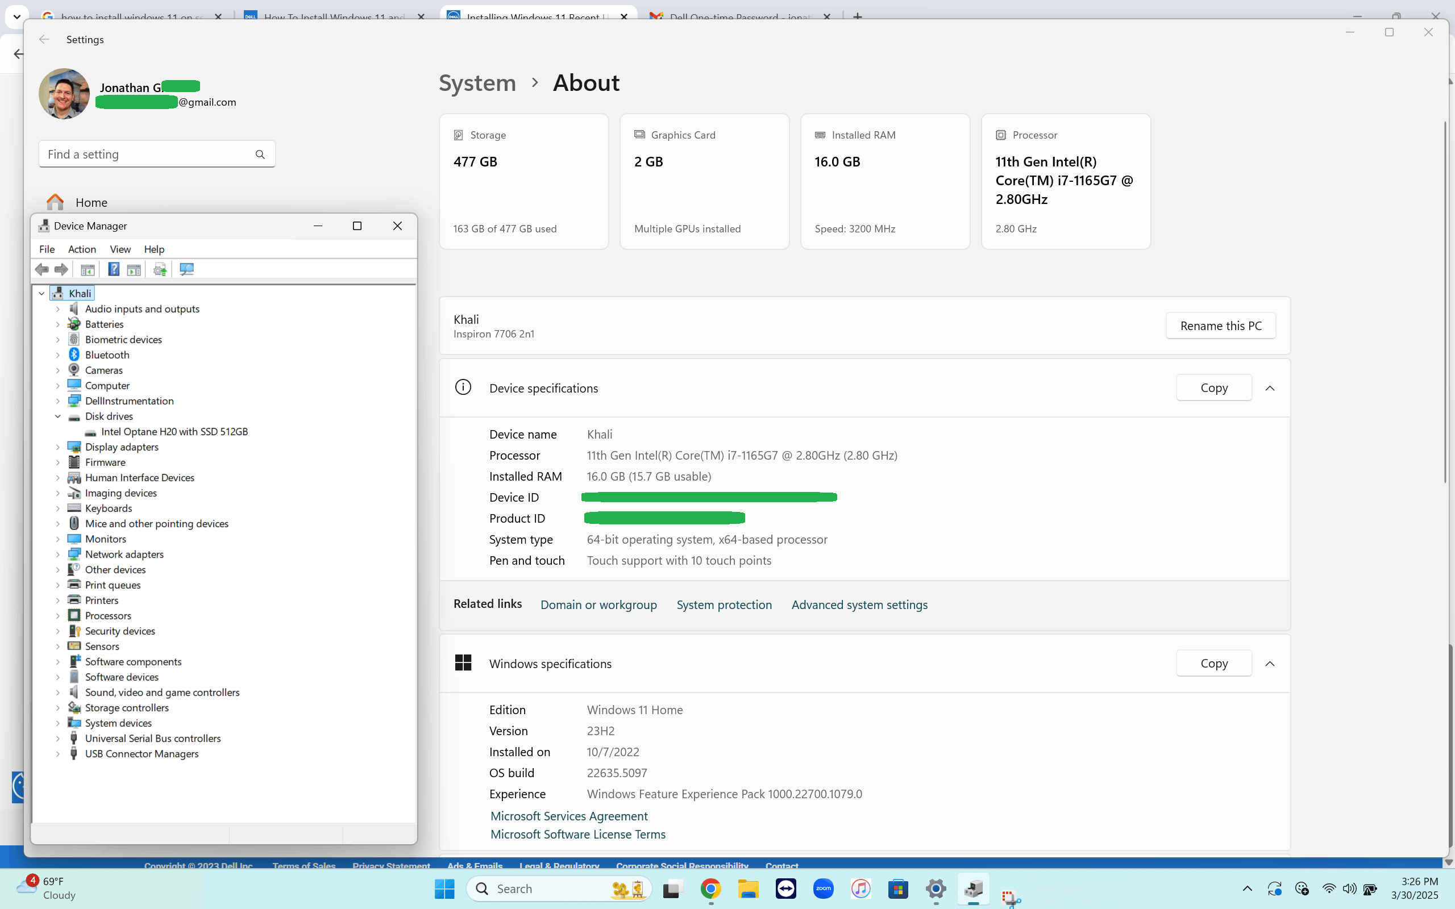The height and width of the screenshot is (909, 1455).
Task: Show hidden system tray icons chevron
Action: point(1248,889)
